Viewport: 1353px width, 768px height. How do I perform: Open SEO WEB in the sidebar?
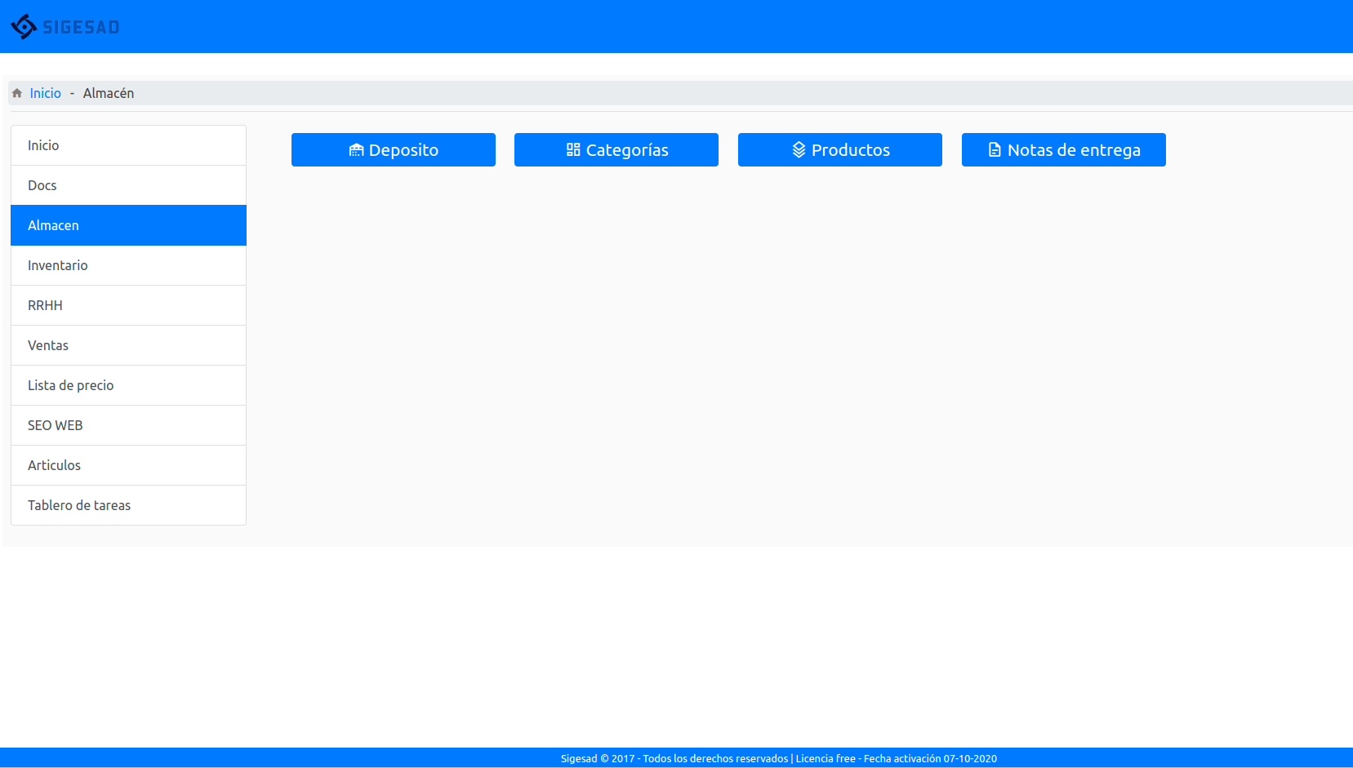click(128, 425)
